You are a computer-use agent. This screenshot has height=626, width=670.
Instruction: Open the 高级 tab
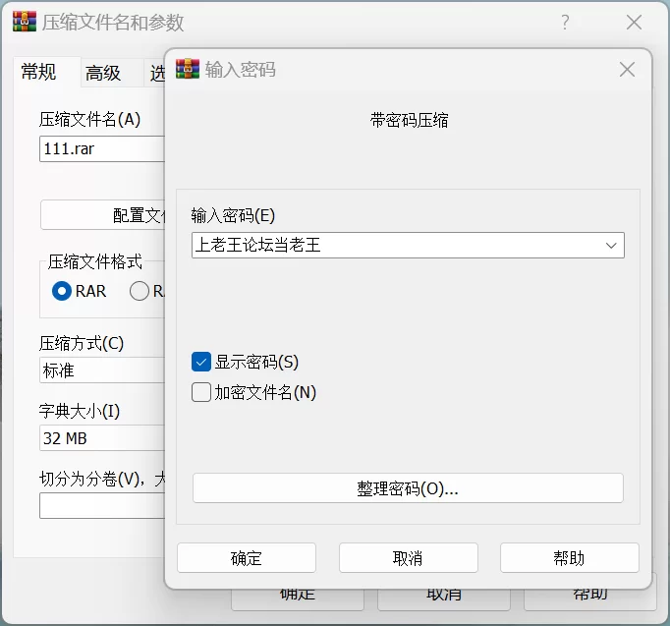click(x=103, y=73)
